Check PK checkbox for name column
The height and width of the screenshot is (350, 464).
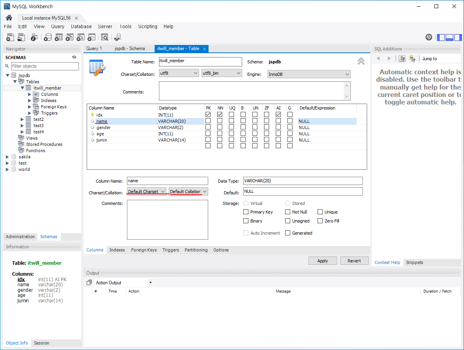click(208, 121)
